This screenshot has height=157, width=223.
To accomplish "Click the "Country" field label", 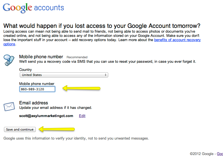I will [25, 69].
